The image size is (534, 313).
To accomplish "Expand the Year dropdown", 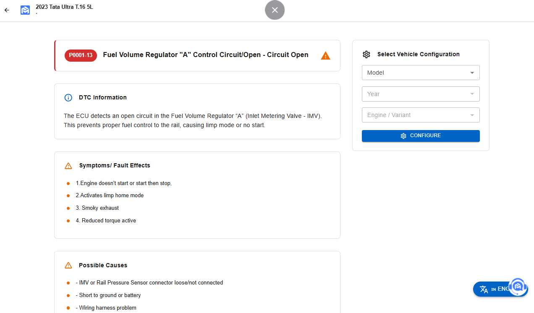I will (x=420, y=94).
